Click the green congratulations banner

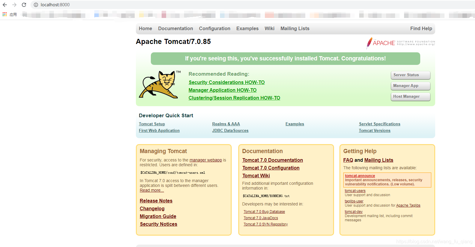coord(286,59)
